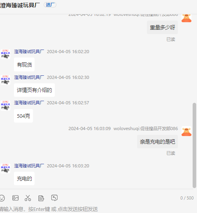Image resolution: width=197 pixels, height=213 pixels.
Task: Click the send image icon
Action: click(15, 198)
